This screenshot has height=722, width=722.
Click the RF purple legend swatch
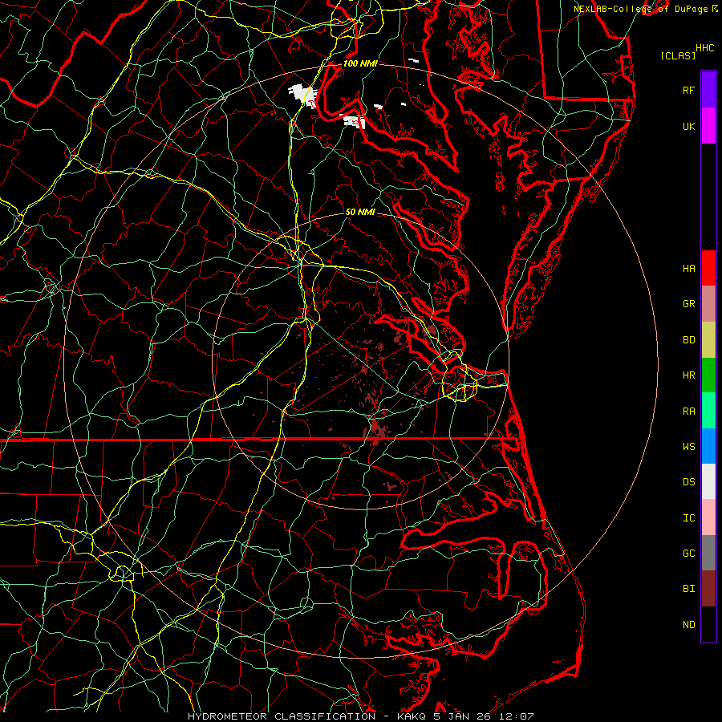(708, 90)
